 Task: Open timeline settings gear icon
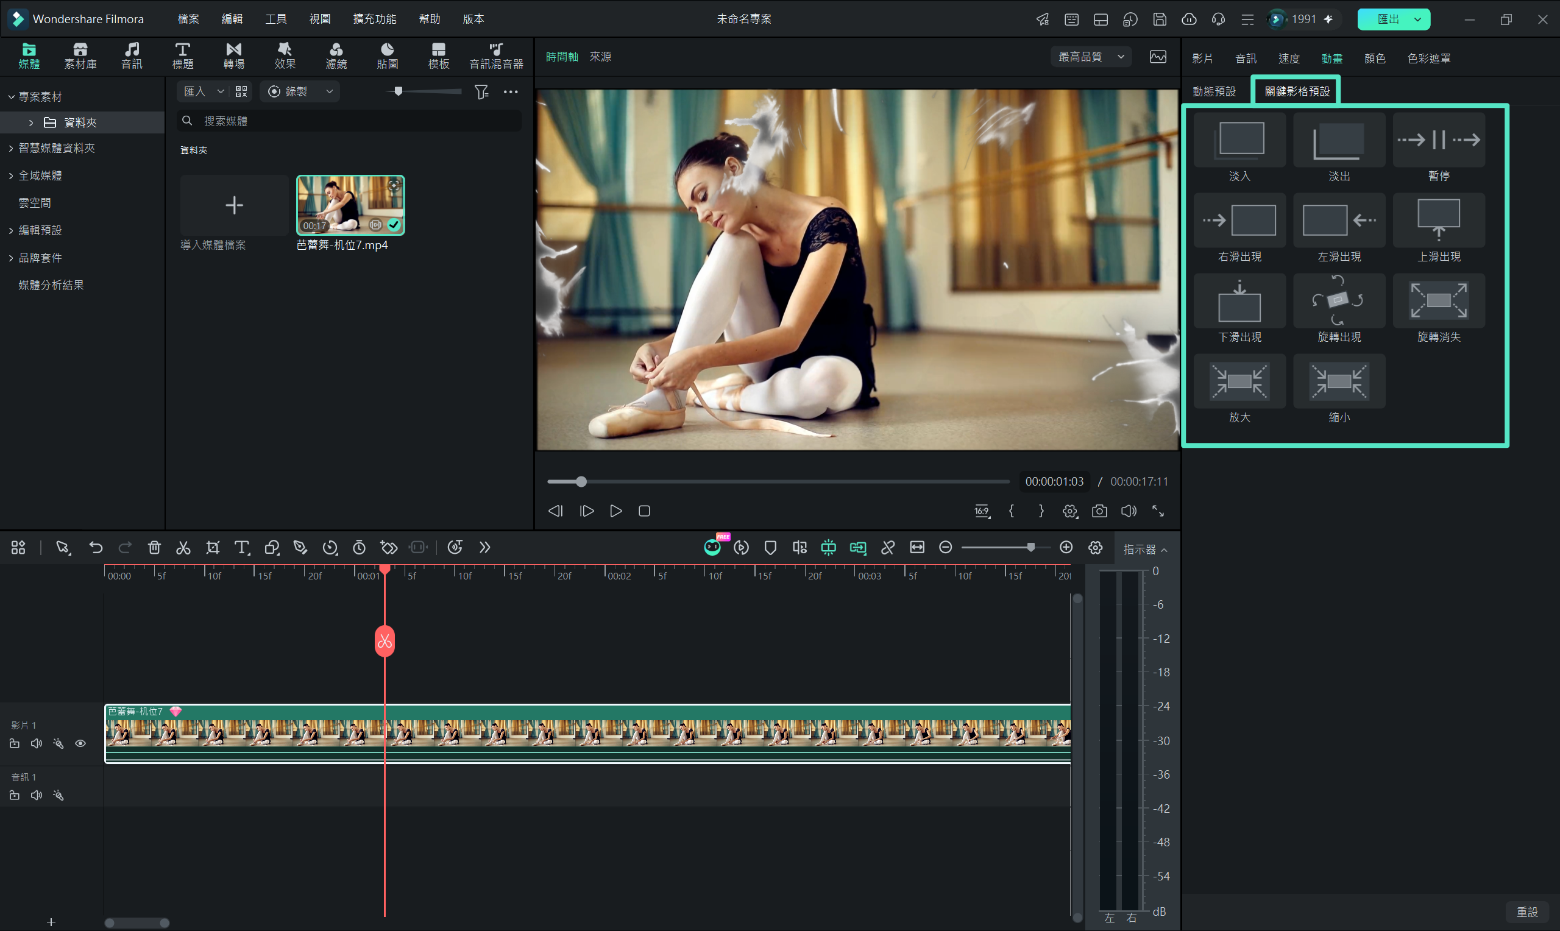point(1095,548)
